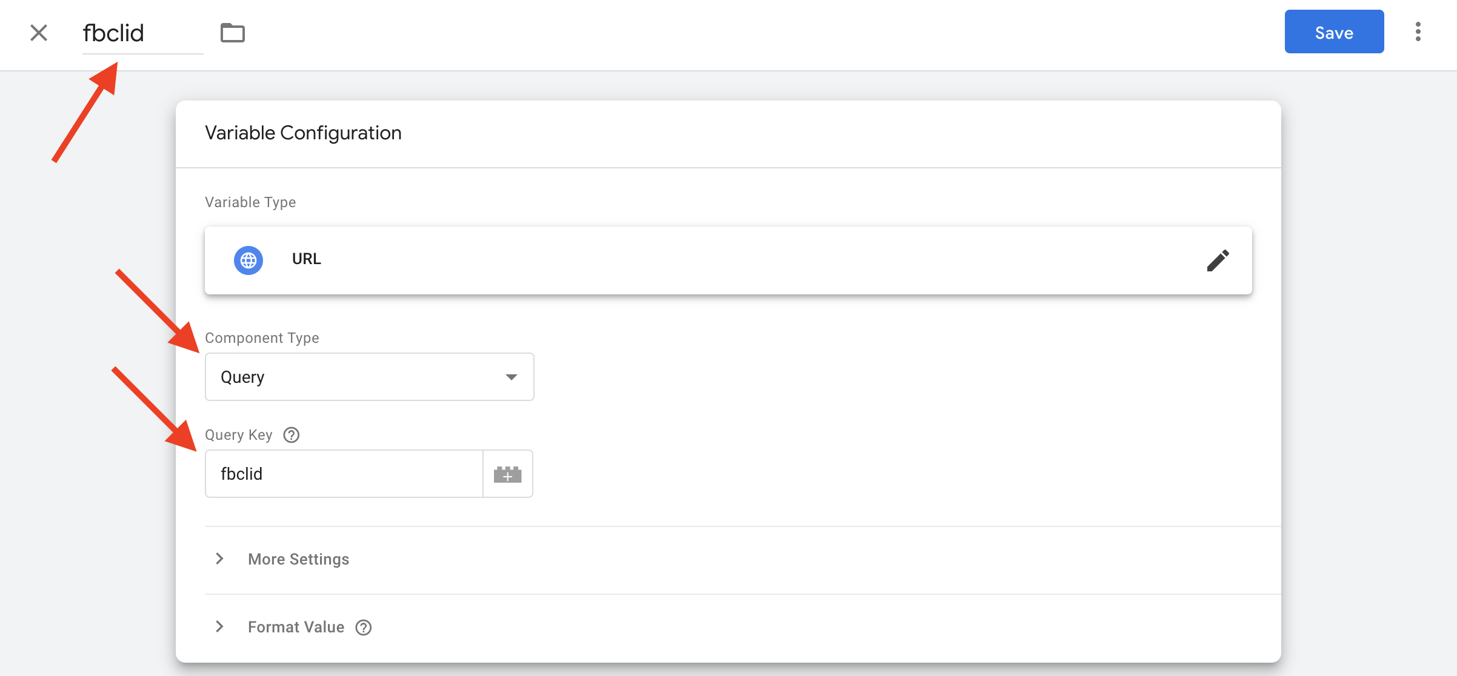Click the Component Type dropdown arrow
1457x676 pixels.
click(512, 377)
